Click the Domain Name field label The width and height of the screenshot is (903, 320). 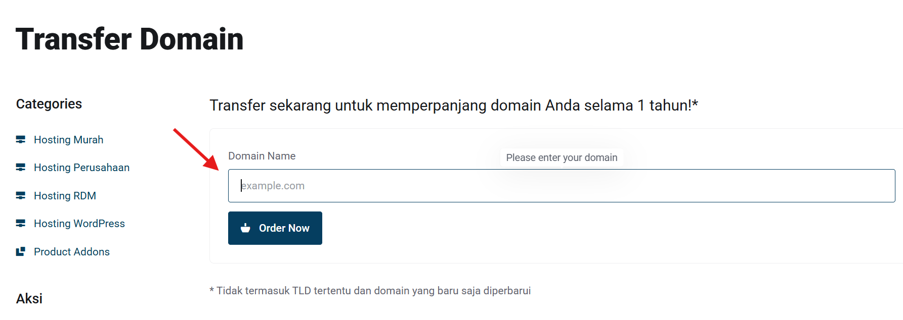tap(262, 156)
